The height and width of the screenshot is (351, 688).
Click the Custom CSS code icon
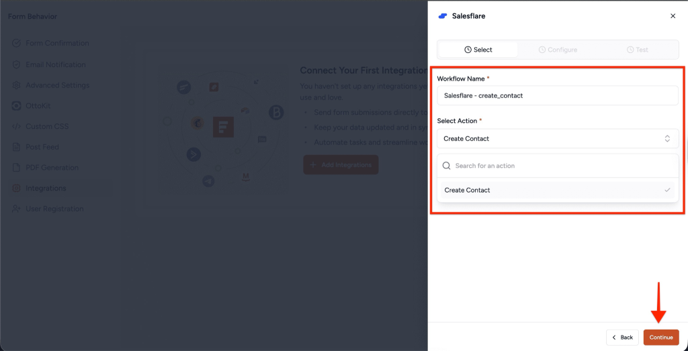click(x=17, y=126)
